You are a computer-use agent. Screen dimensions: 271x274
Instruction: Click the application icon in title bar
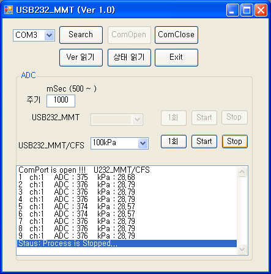[x=9, y=10]
